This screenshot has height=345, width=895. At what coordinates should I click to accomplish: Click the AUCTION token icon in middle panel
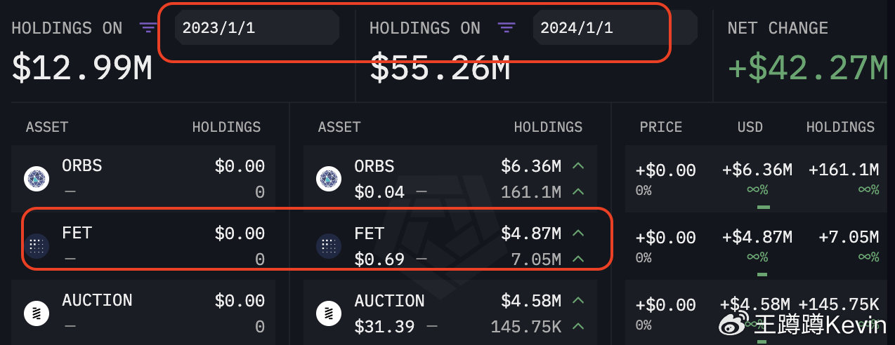tap(328, 313)
